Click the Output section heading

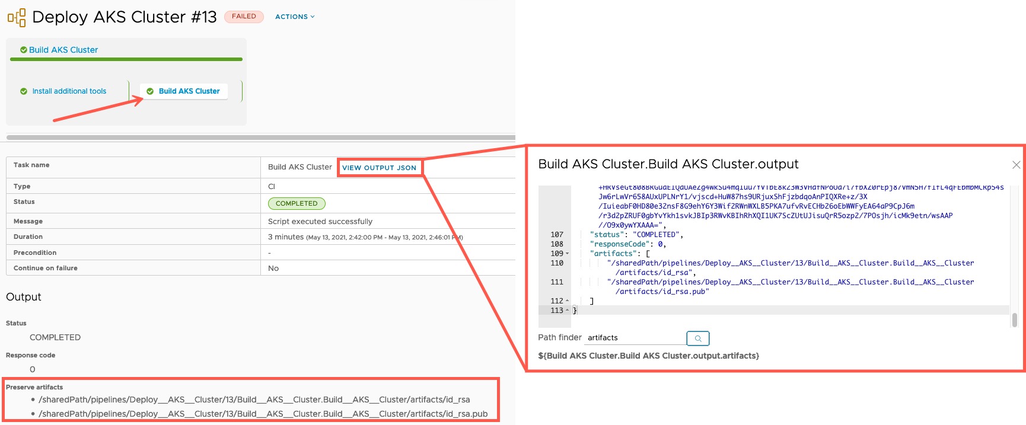(24, 297)
